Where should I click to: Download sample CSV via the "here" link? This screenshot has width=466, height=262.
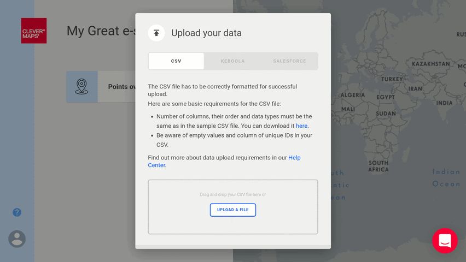pyautogui.click(x=302, y=126)
